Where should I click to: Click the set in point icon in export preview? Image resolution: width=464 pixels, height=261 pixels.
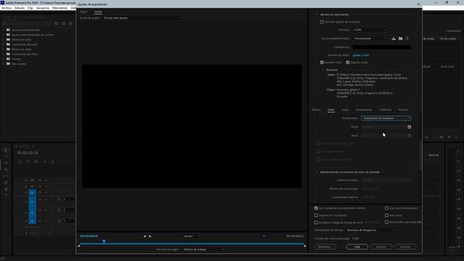coord(145,236)
